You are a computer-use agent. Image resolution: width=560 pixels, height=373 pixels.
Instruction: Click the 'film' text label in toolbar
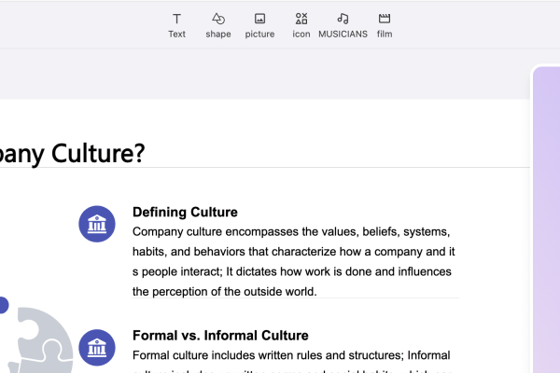click(385, 35)
